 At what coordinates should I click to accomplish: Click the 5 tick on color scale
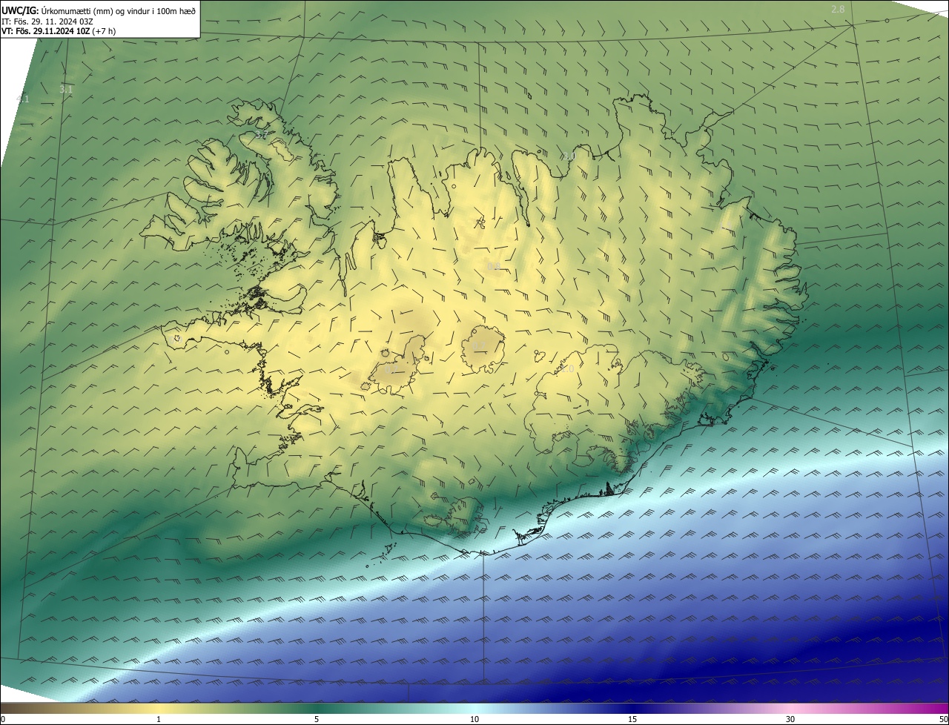(x=317, y=719)
